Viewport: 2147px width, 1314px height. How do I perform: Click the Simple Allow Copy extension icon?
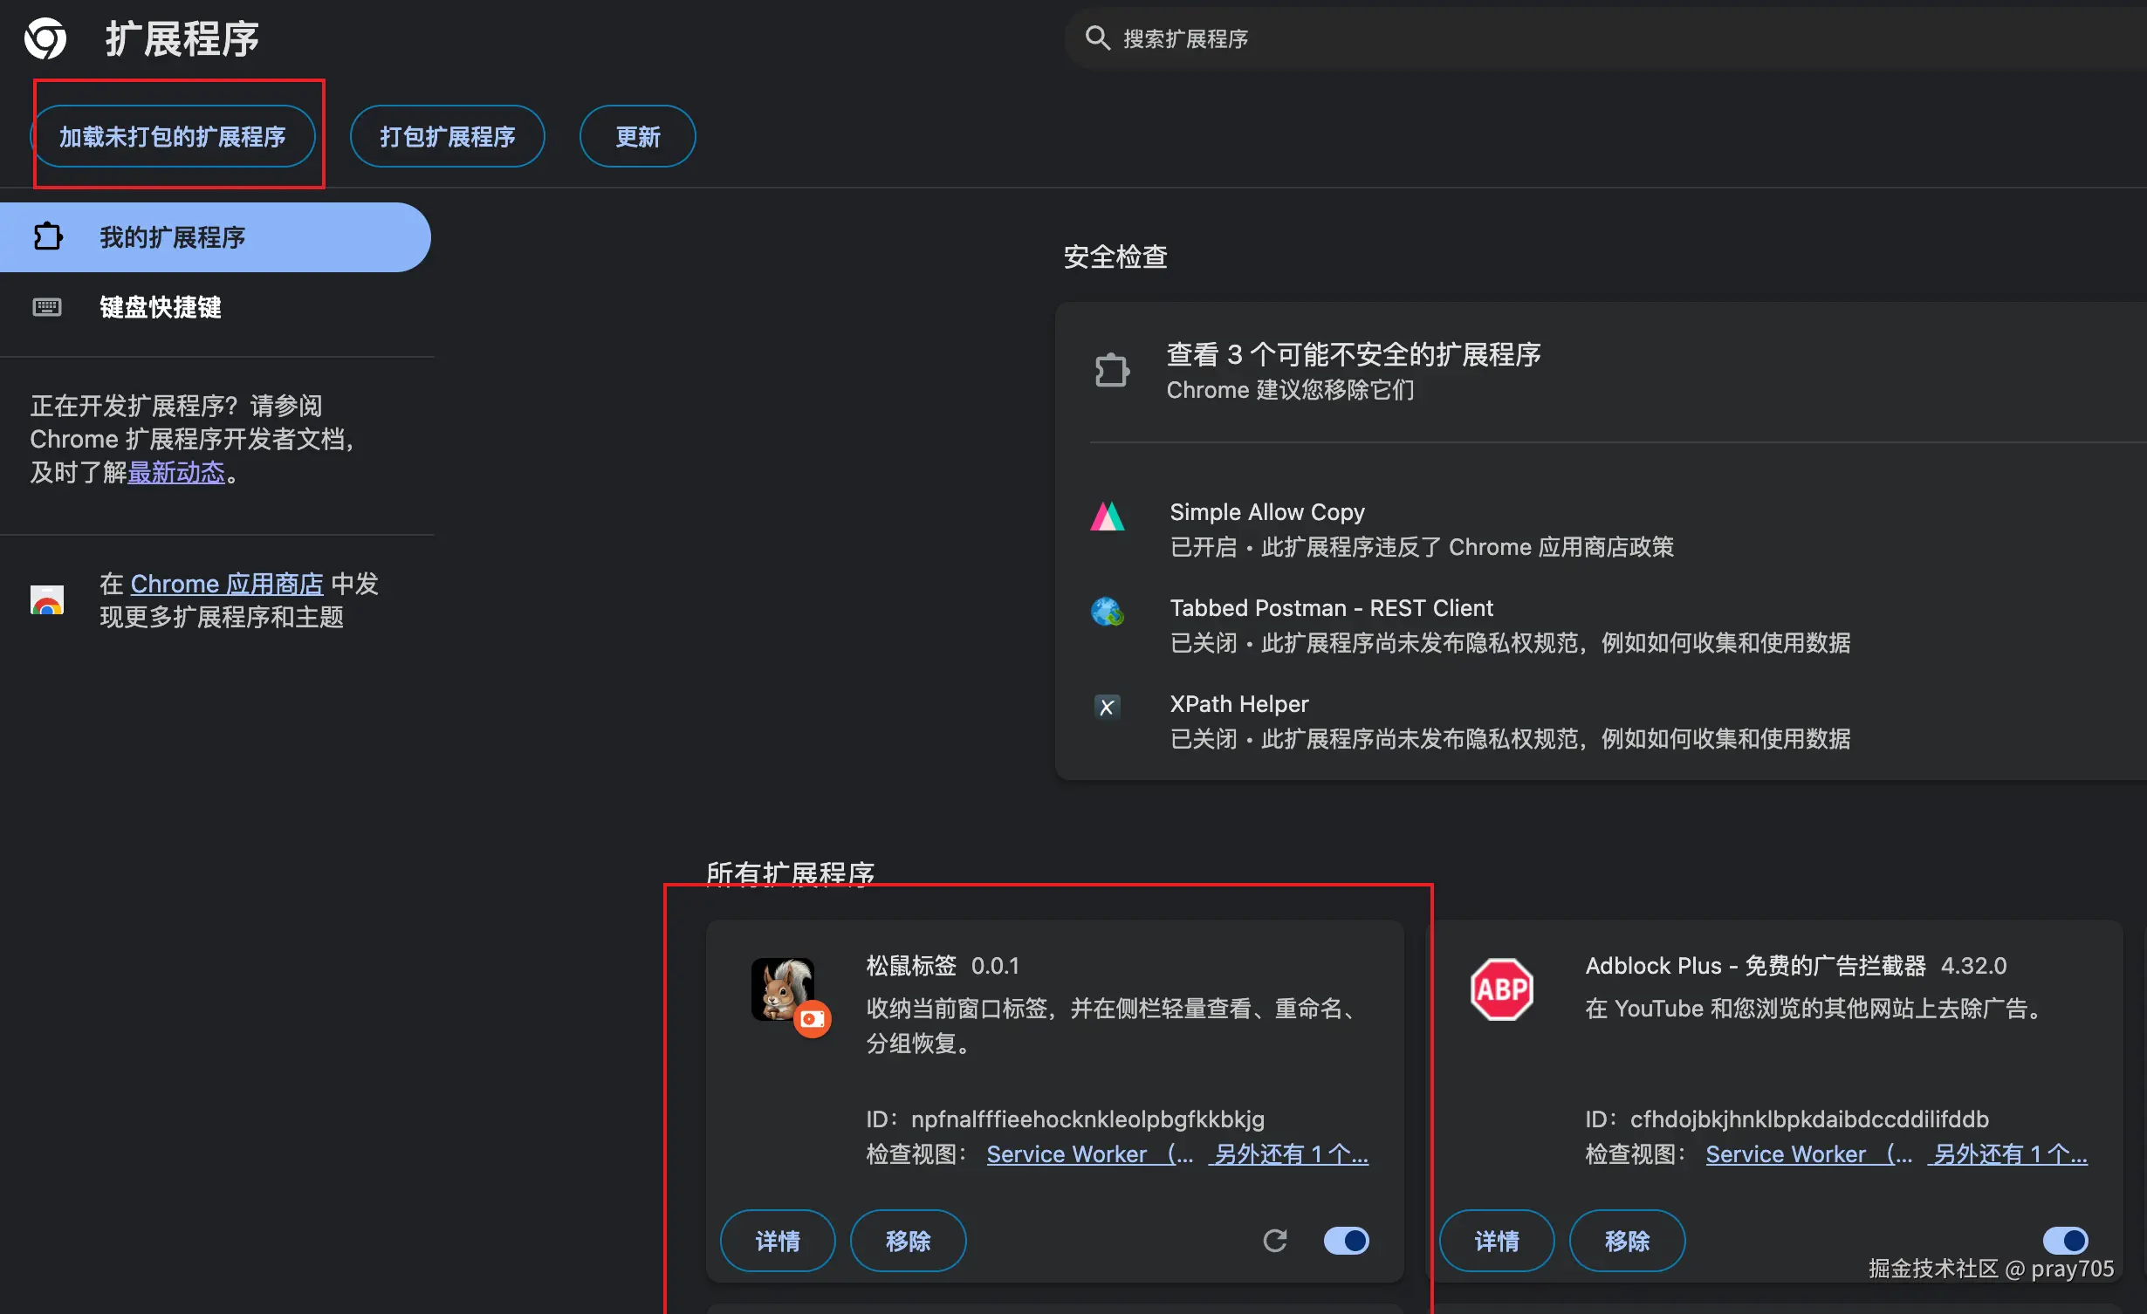(1108, 517)
